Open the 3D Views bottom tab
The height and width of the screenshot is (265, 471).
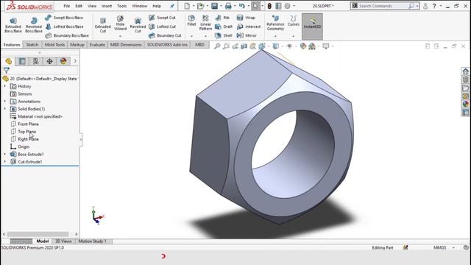pos(63,241)
